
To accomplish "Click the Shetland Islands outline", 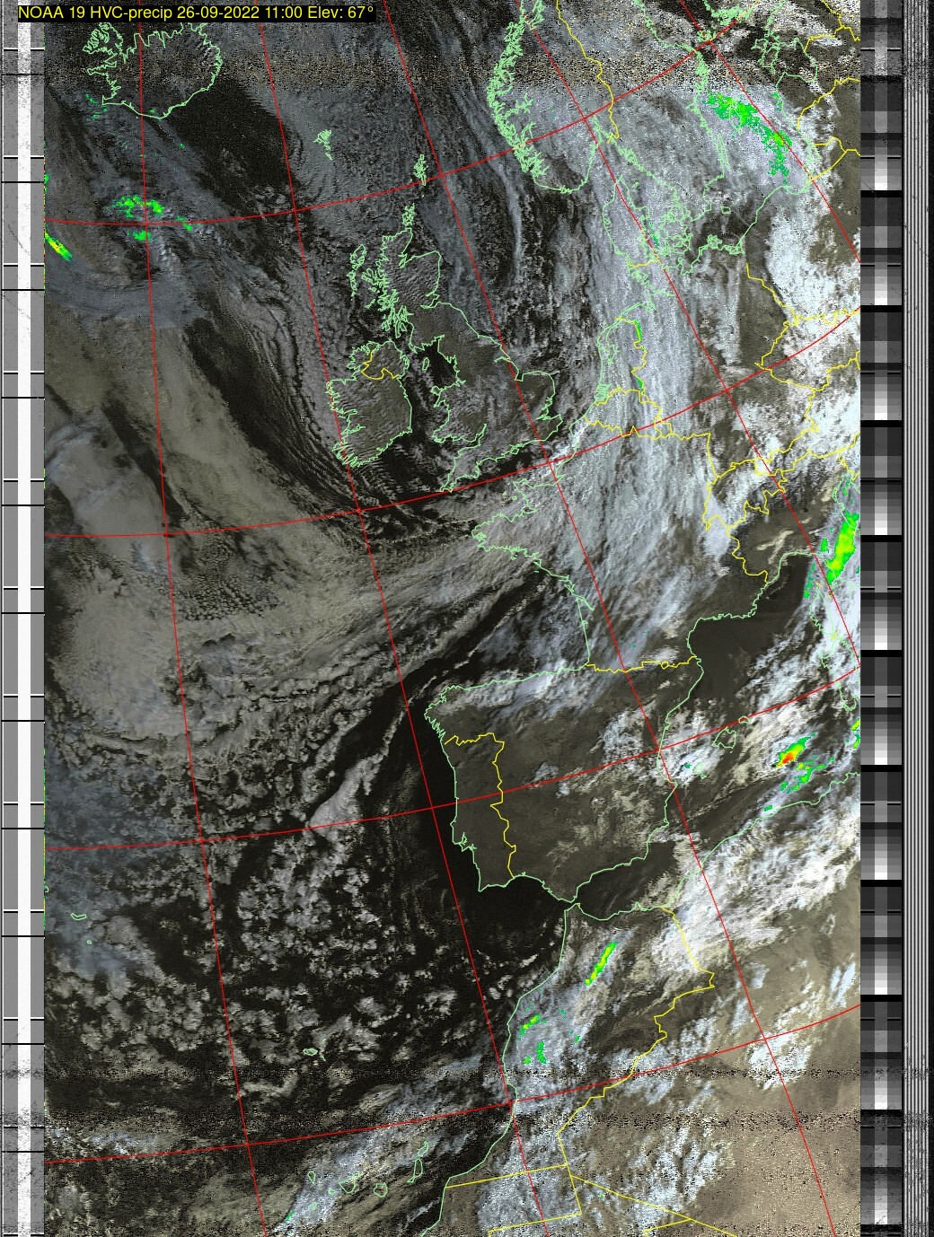I will [x=419, y=169].
